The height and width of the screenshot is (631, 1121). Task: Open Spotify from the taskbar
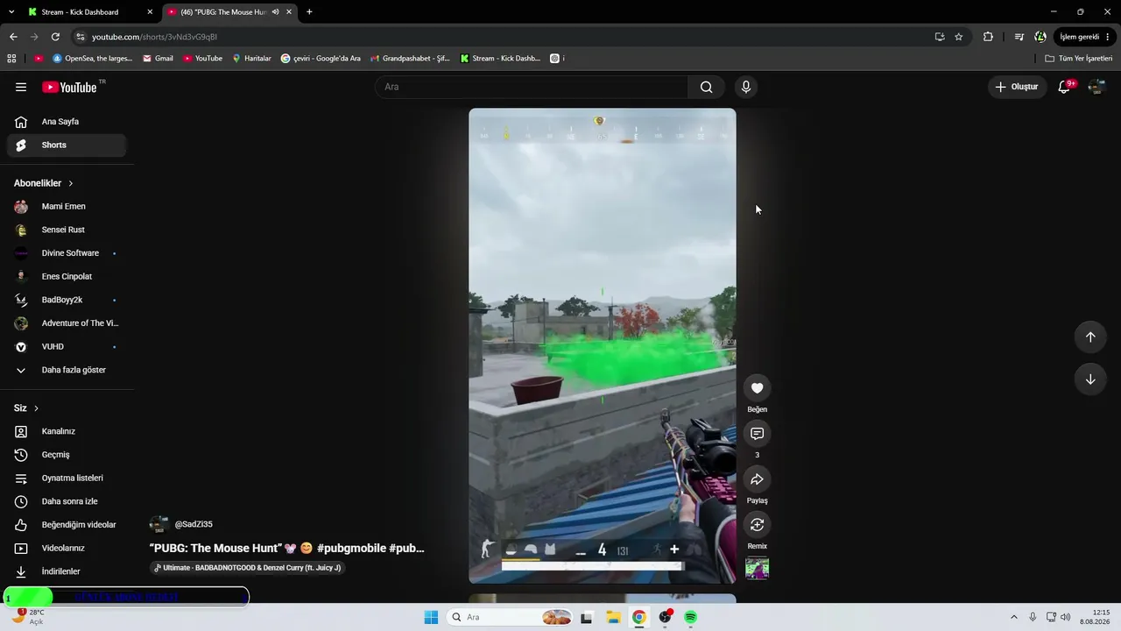click(690, 617)
